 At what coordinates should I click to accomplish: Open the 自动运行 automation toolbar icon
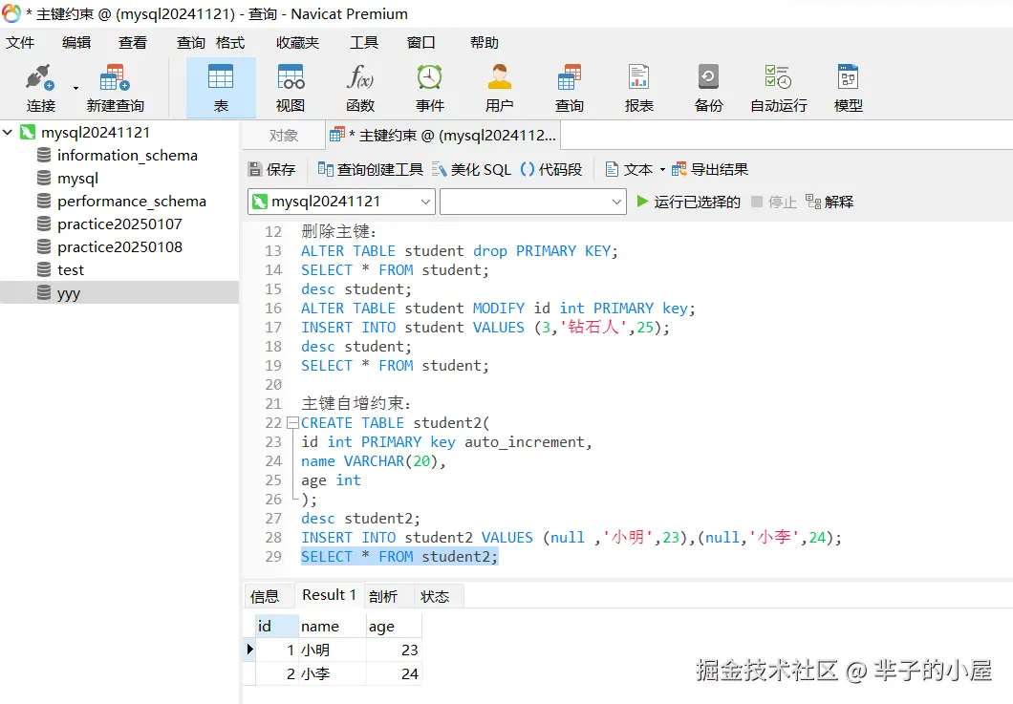click(779, 87)
